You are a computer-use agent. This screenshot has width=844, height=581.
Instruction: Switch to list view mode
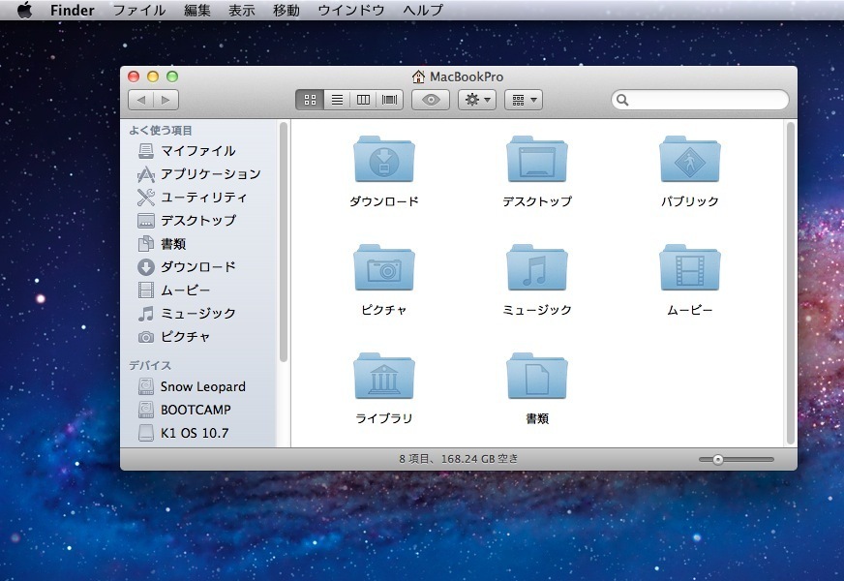pos(337,100)
